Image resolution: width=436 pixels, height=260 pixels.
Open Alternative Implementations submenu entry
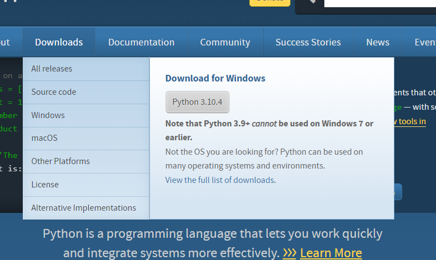[86, 208]
